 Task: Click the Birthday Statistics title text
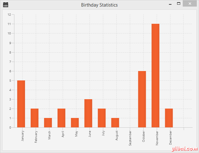click(99, 5)
